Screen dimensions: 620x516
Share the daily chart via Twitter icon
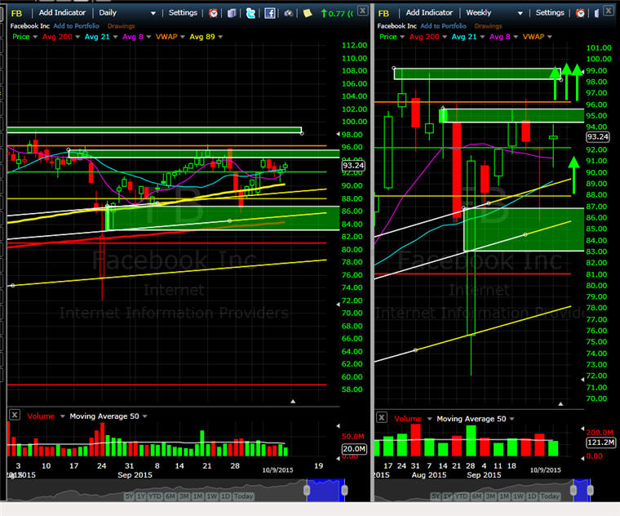pos(250,13)
